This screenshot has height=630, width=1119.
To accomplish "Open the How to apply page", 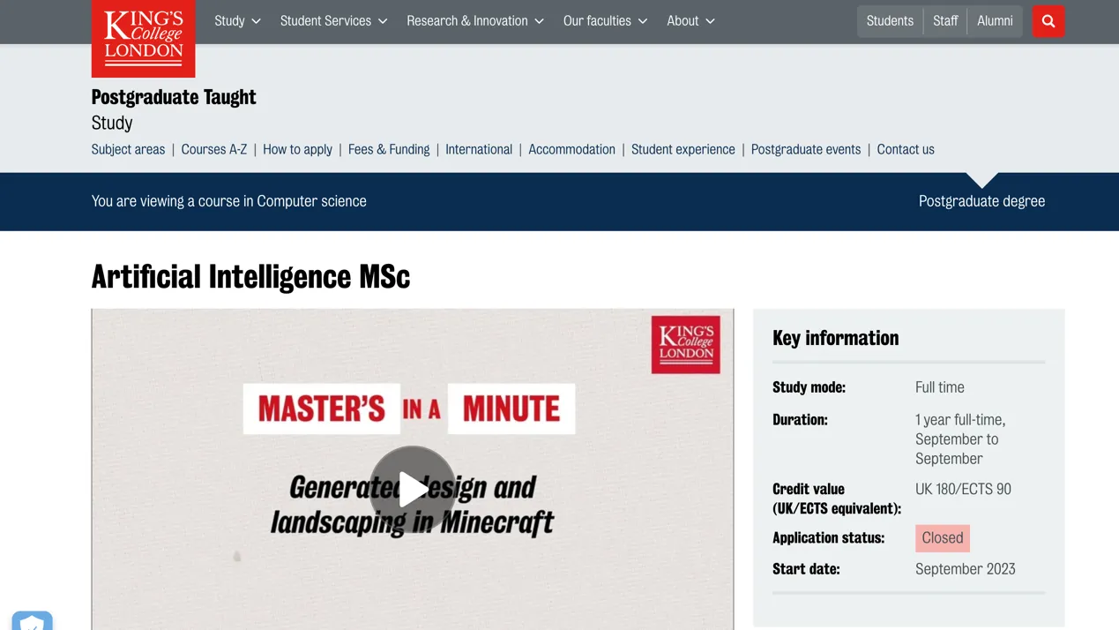I will point(297,149).
